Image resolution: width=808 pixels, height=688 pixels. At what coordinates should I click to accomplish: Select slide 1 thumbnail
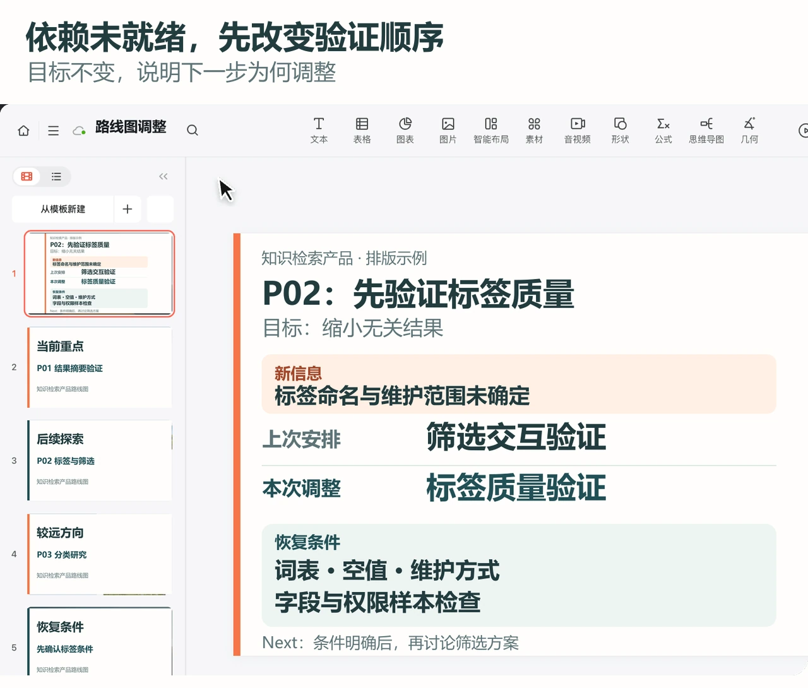(99, 274)
